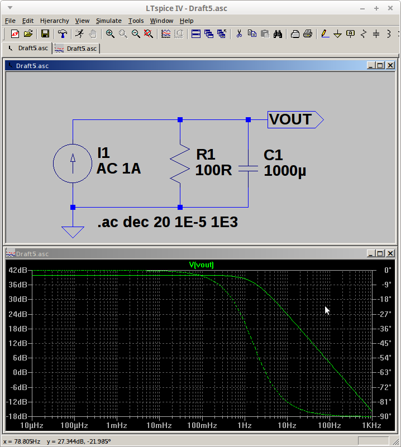Open the Window menu
The image size is (401, 447).
point(162,21)
